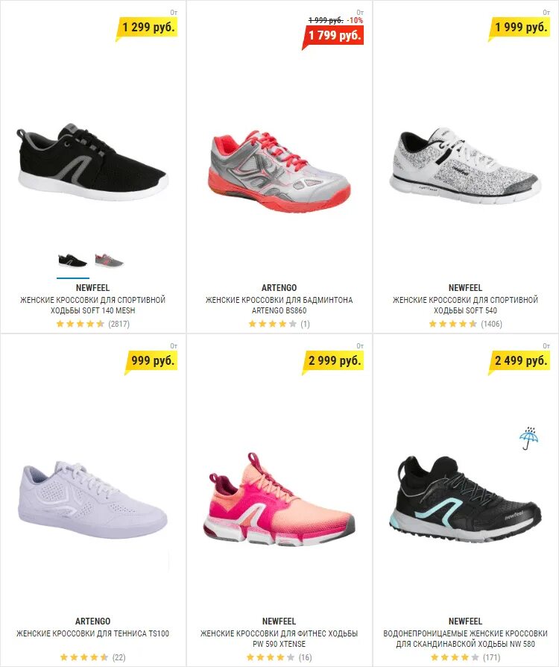Open the NW 580 waterproof shoes title link
The width and height of the screenshot is (559, 667).
465,639
